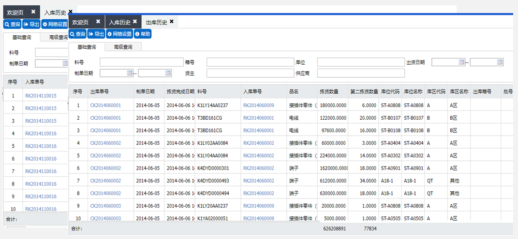The width and height of the screenshot is (518, 239).
Task: Open 入库单号 RK2014060002 in row 6
Action: coord(259,168)
